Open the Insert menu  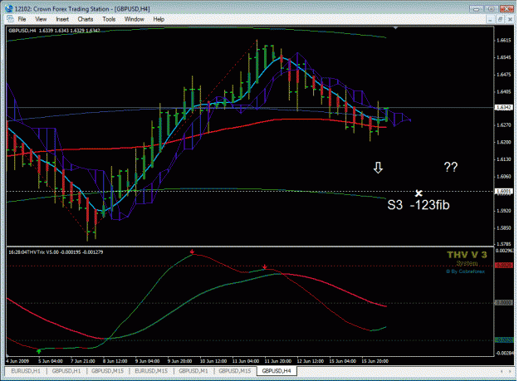[62, 19]
